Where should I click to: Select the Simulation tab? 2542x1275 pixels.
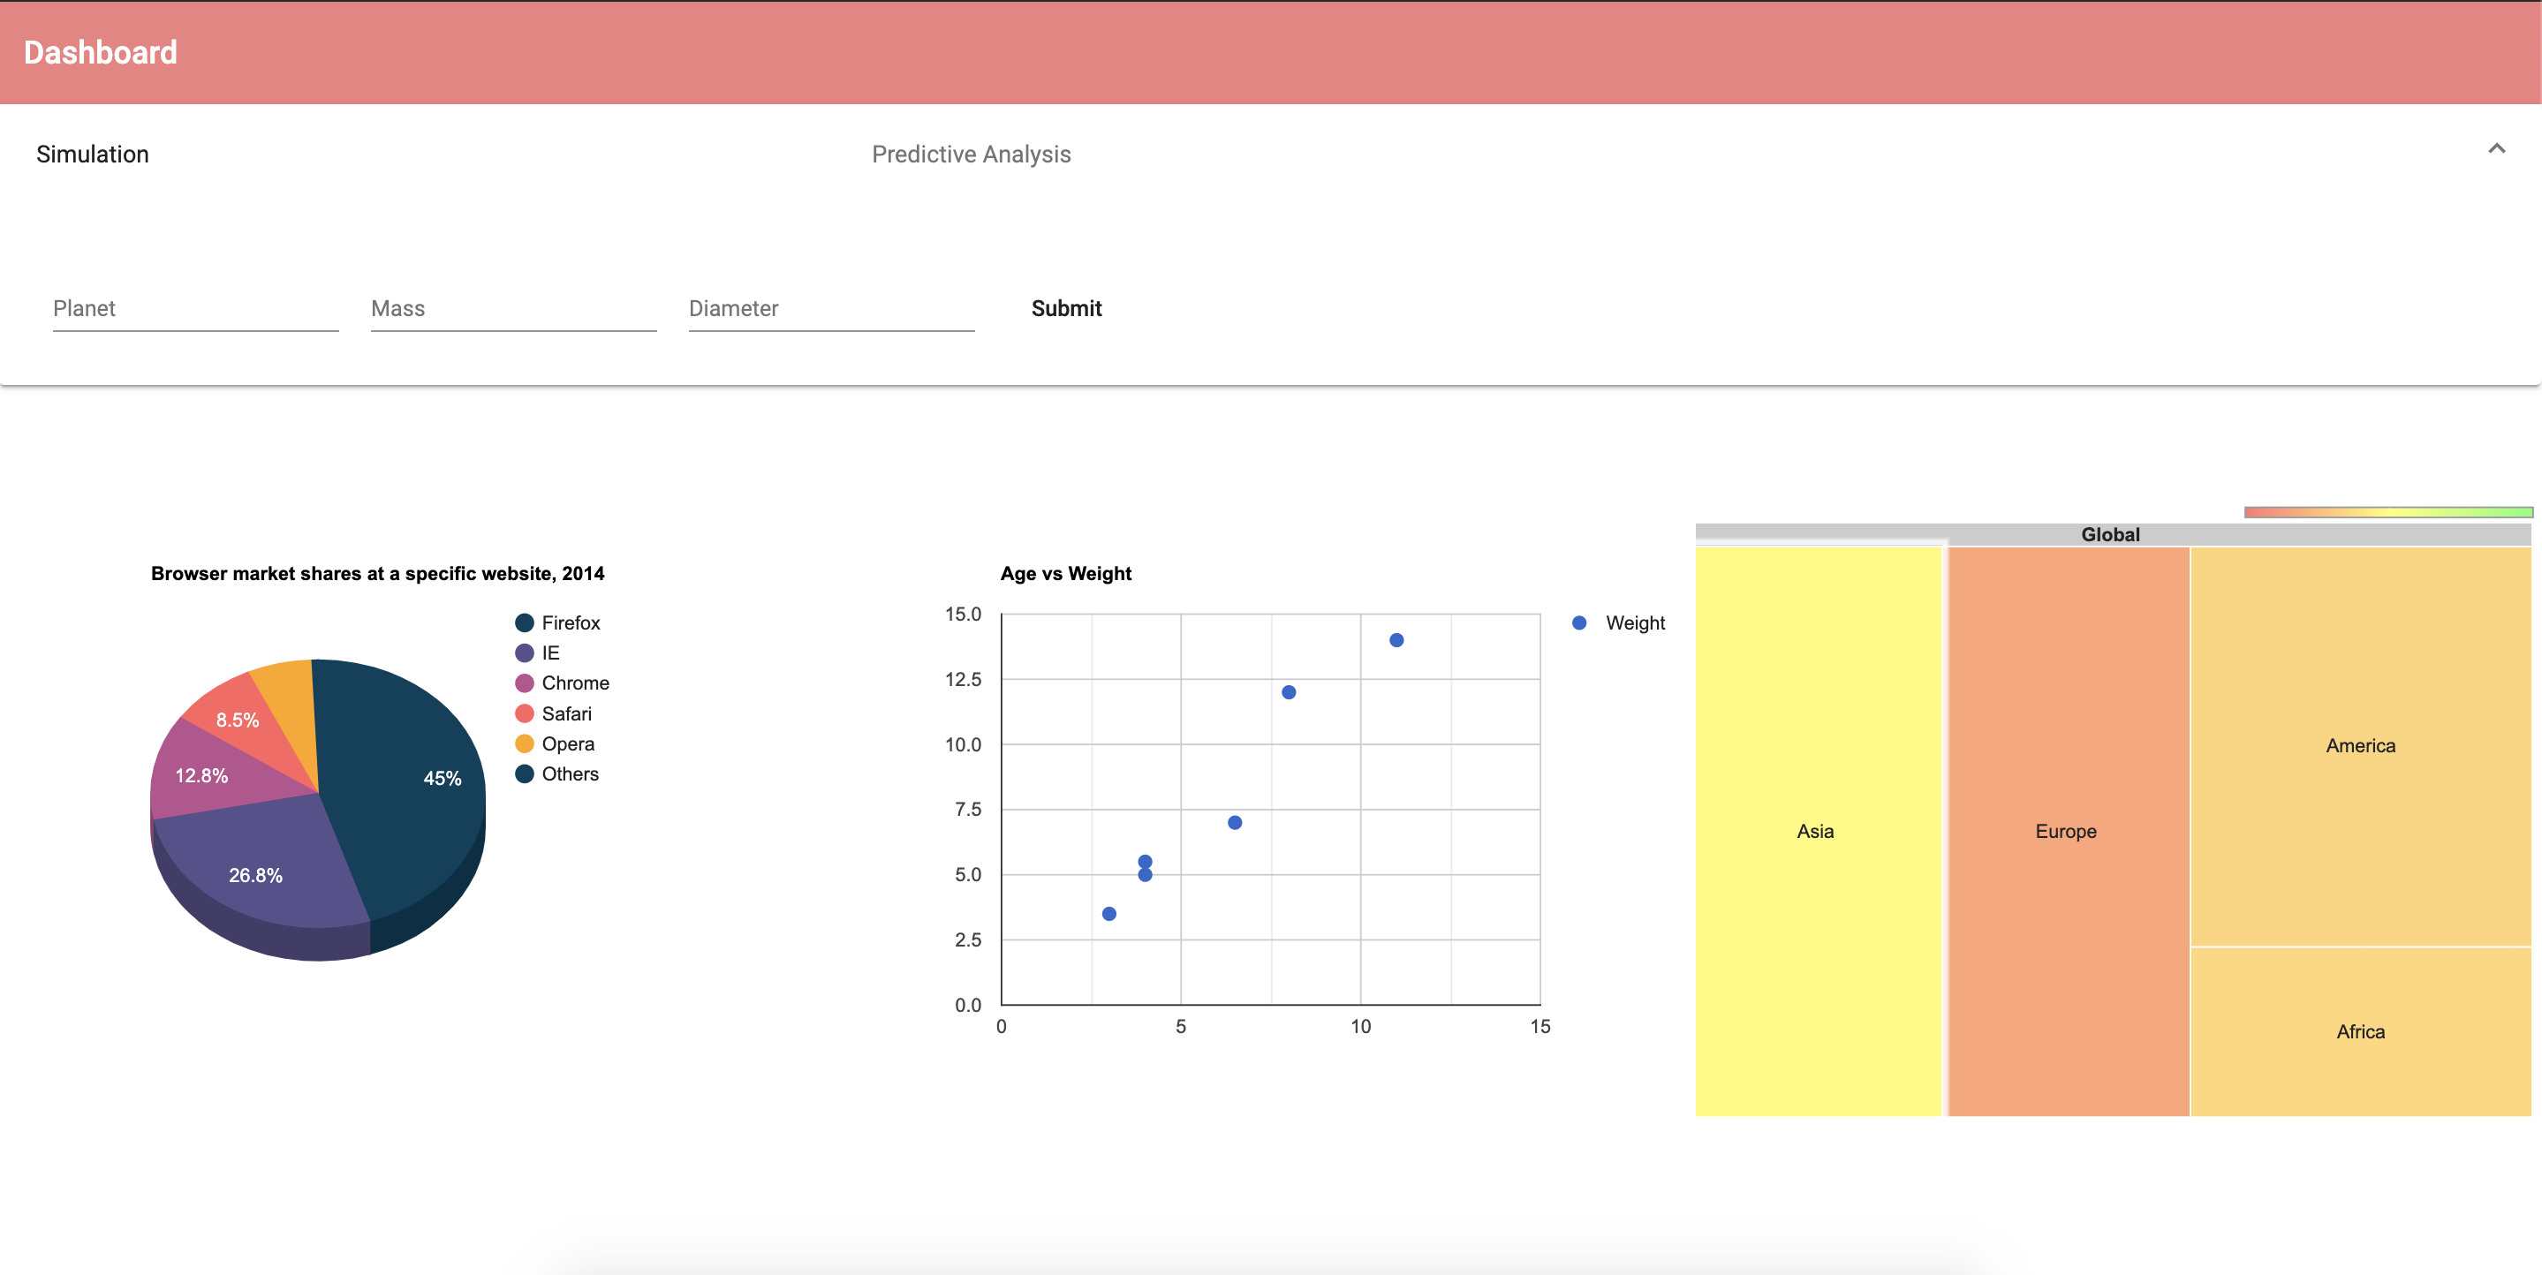pyautogui.click(x=93, y=154)
